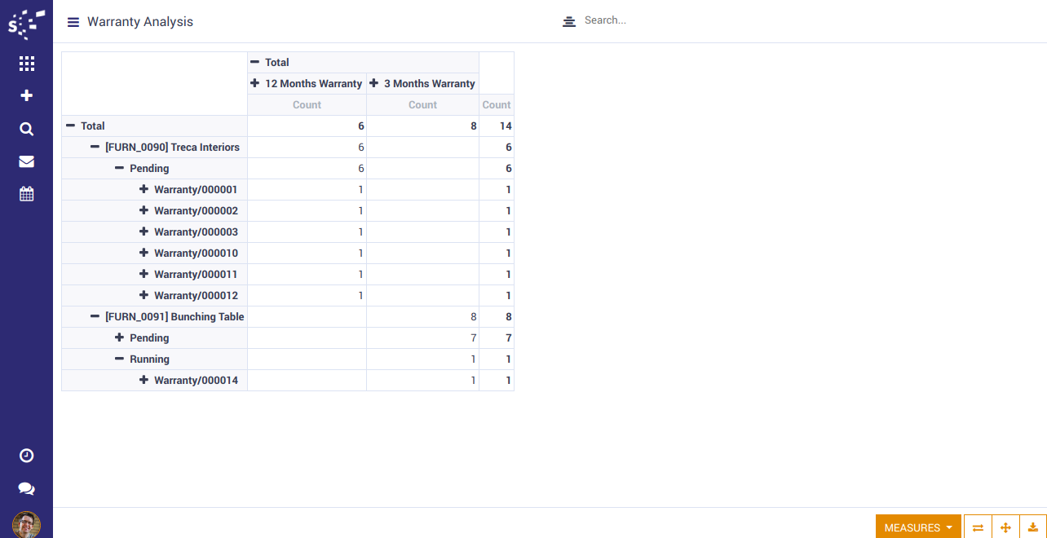Toggle the hamburger menu beside Warranty Analysis
Viewport: 1047px width, 538px height.
click(73, 22)
